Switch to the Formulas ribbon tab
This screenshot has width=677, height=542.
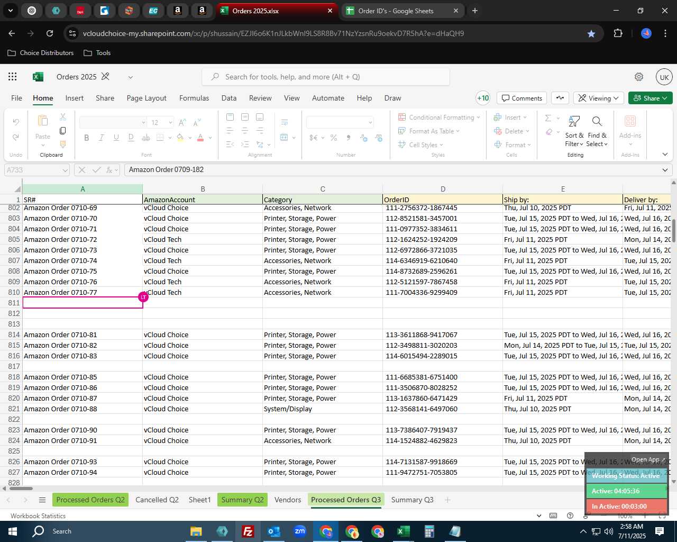194,98
